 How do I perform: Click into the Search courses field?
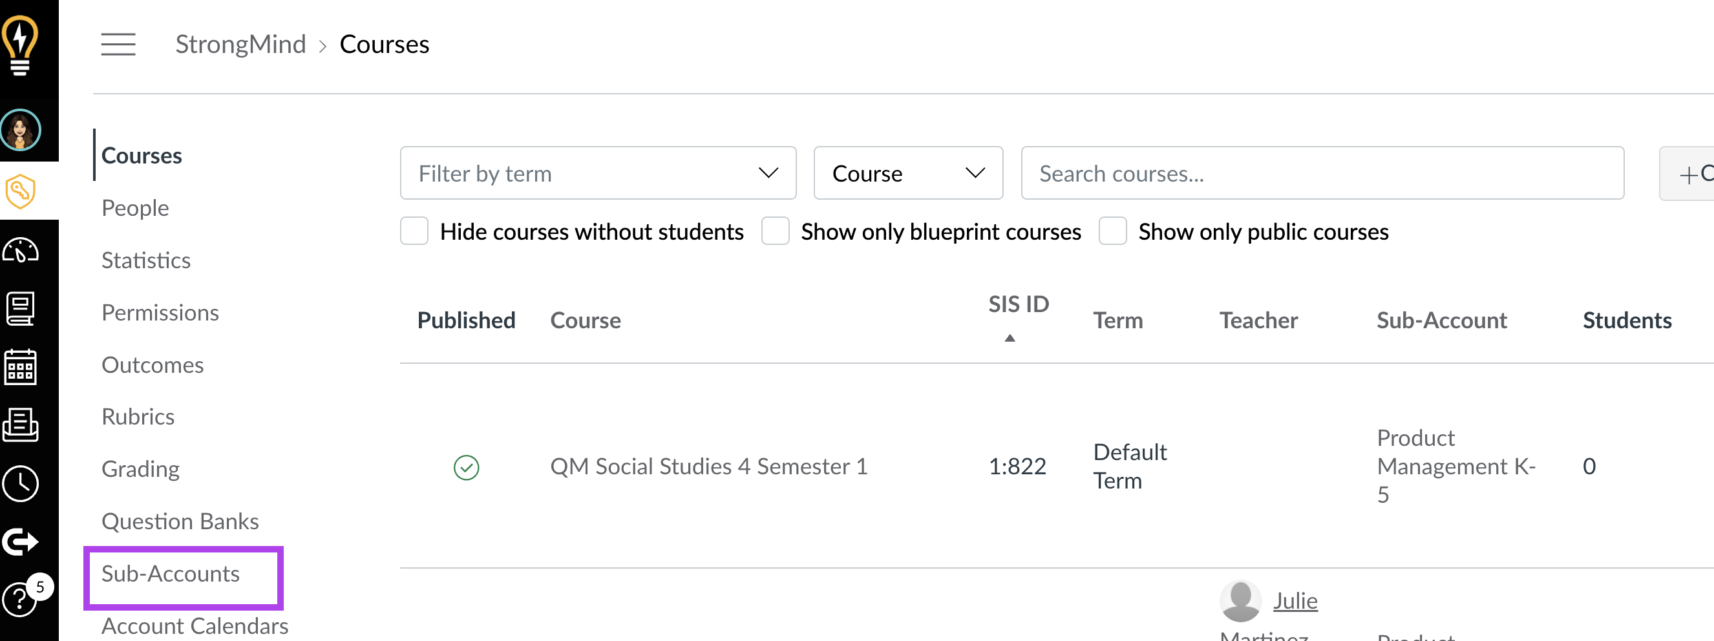click(1322, 174)
